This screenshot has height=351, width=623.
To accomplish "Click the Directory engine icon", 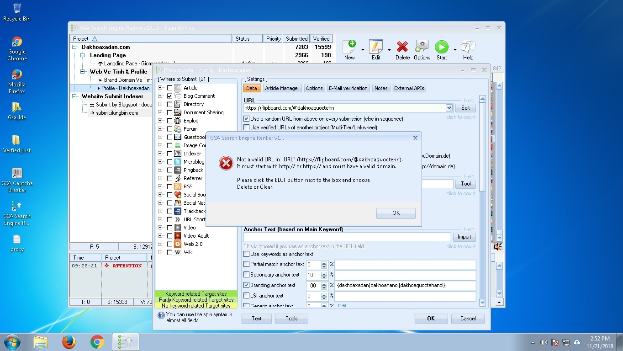I will pos(178,104).
